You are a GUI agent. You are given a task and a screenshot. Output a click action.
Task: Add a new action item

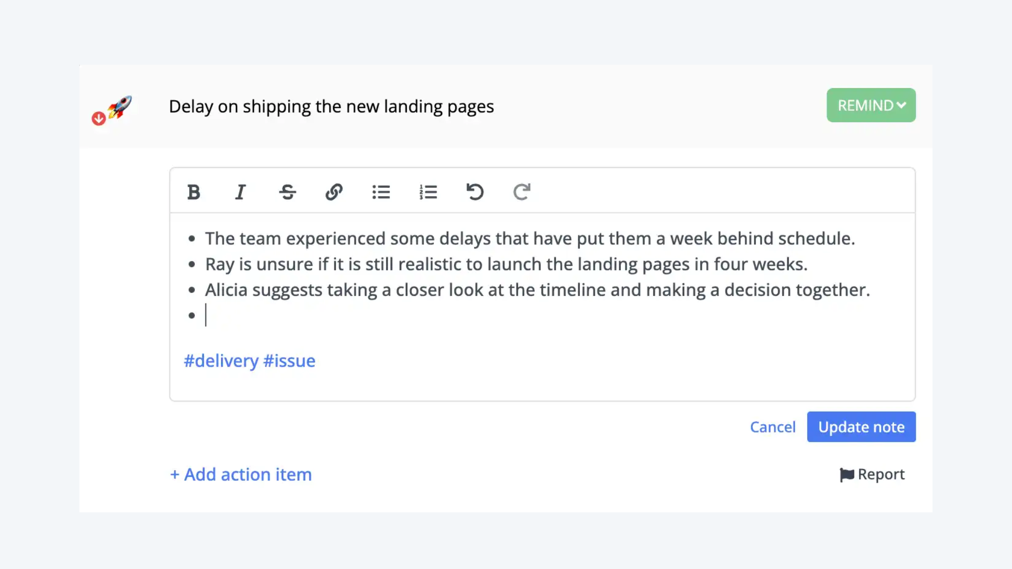(x=241, y=474)
